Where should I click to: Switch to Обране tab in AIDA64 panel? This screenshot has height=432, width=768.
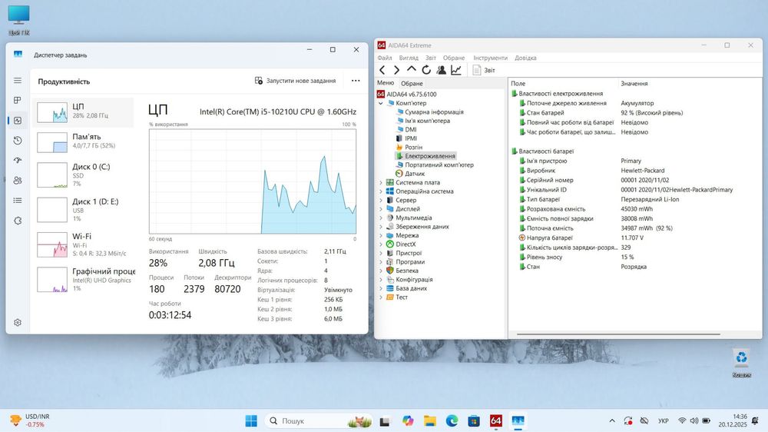tap(412, 83)
